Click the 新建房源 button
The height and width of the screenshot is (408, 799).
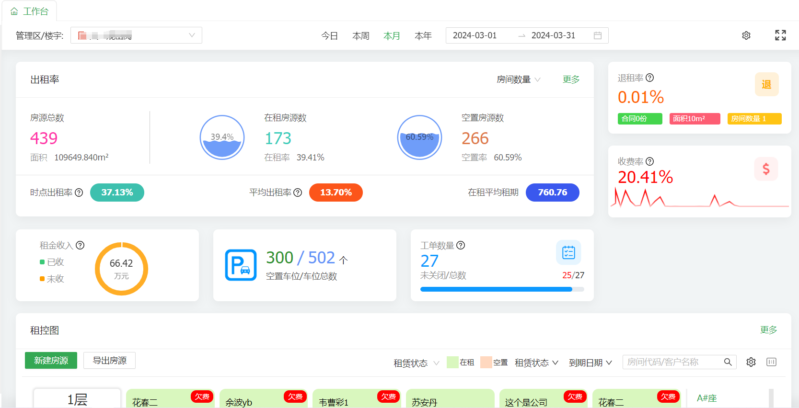[x=51, y=361]
